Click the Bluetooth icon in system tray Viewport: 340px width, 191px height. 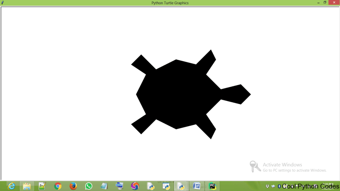tap(279, 186)
